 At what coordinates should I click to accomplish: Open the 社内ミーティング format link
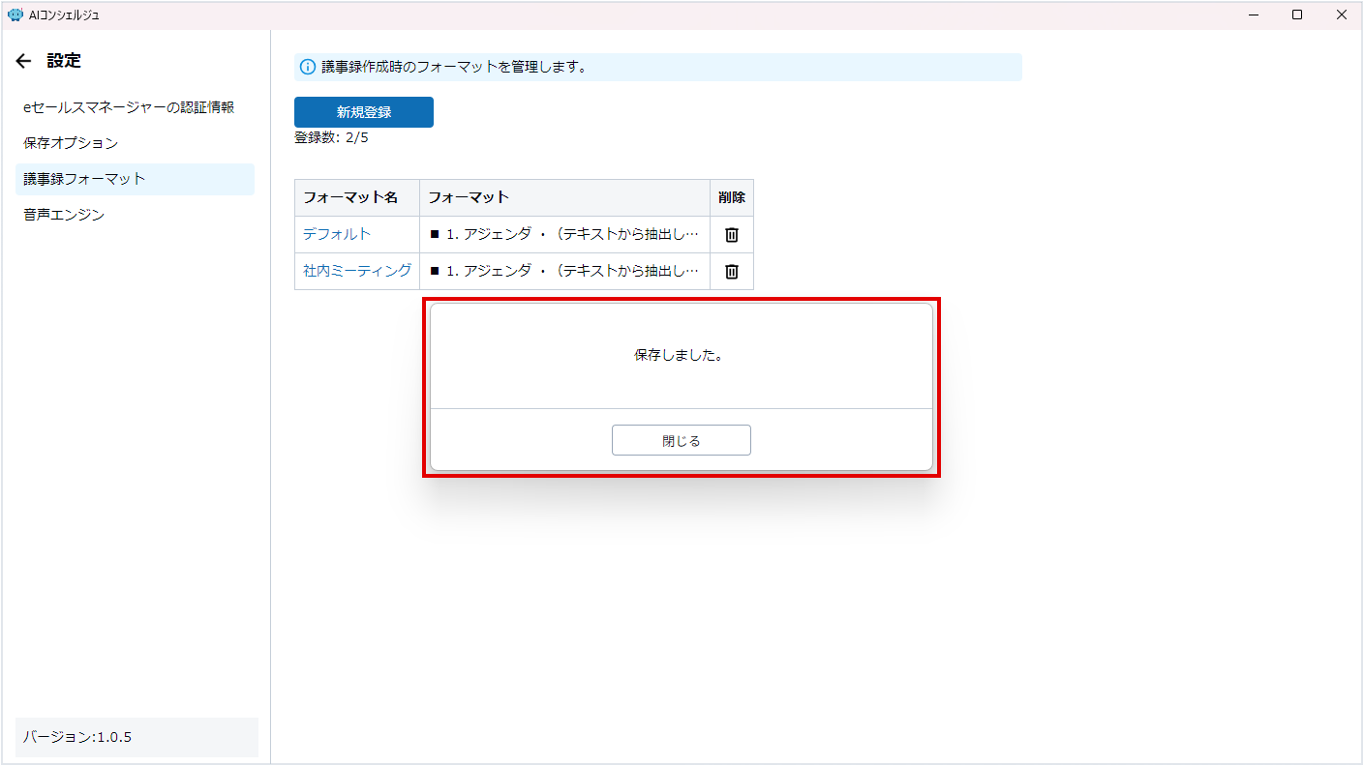pos(357,272)
